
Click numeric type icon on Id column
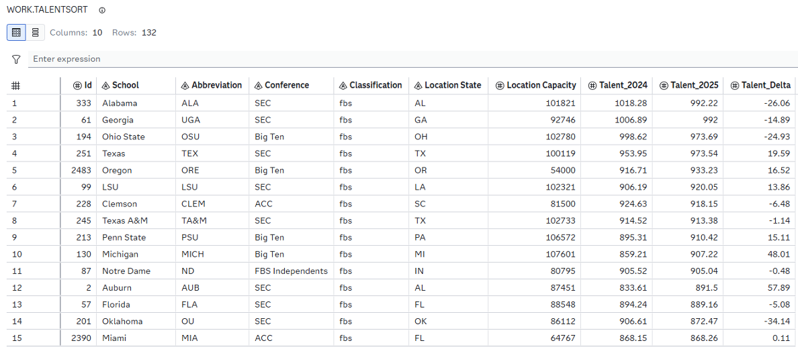coord(77,86)
